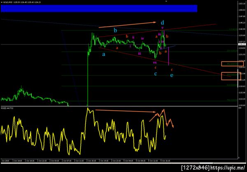Click time axis label 2 Oct 07:15

(67, 161)
